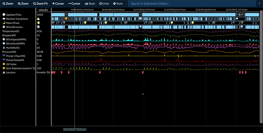Click the Zoom Fit button
This screenshot has height=133, width=263.
pos(40,3)
